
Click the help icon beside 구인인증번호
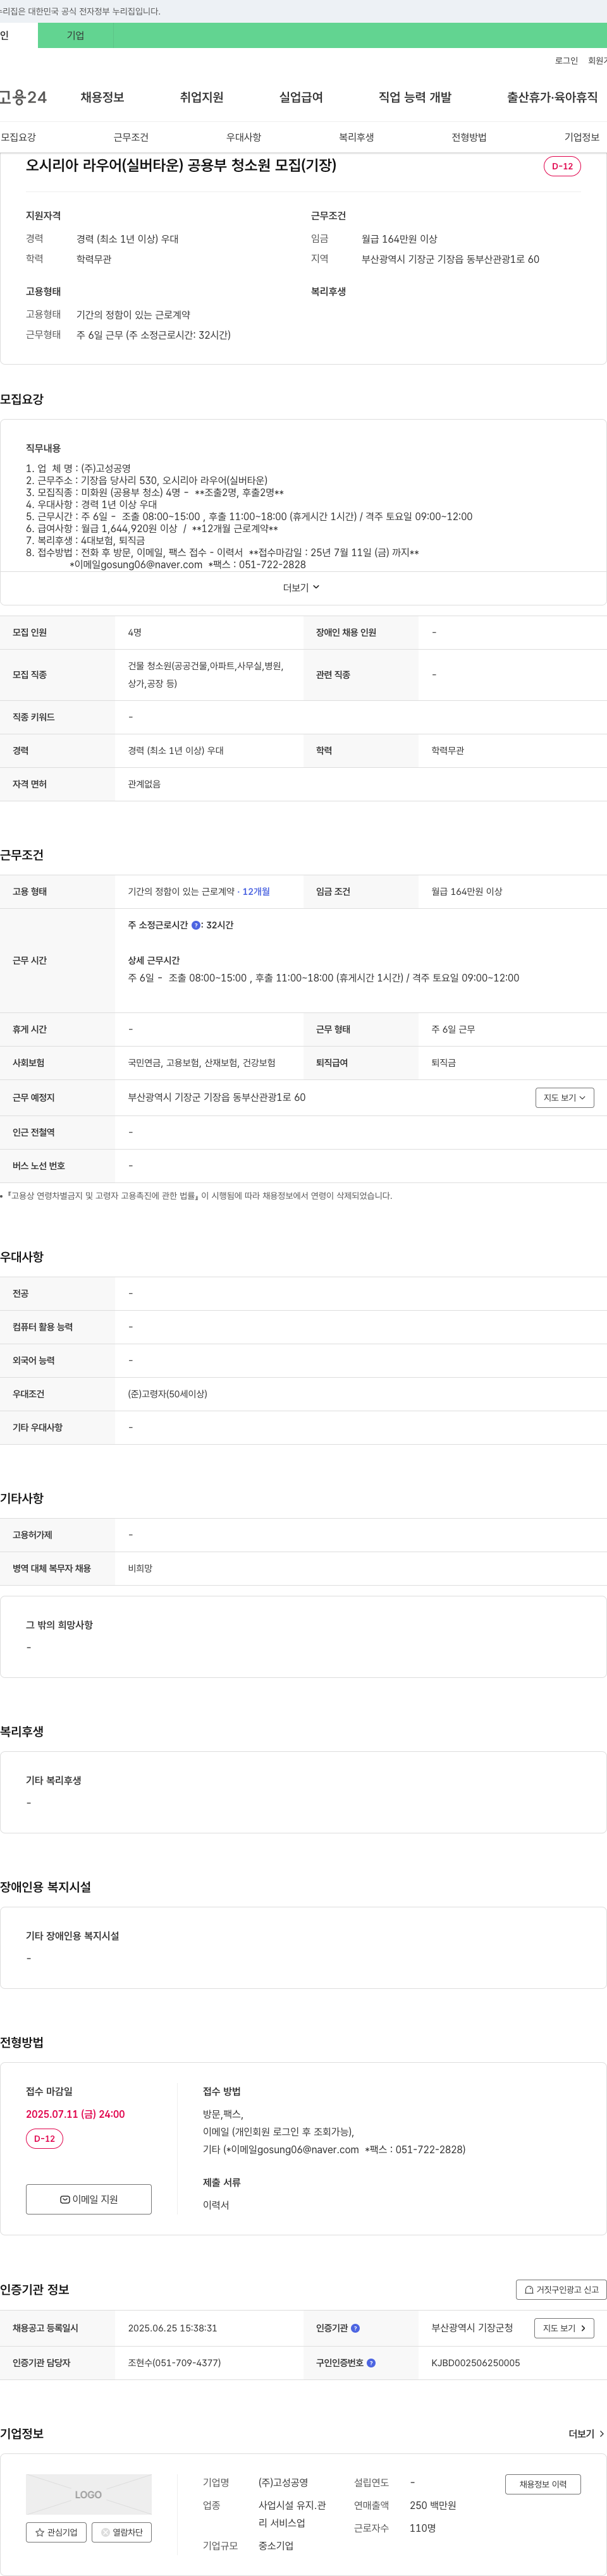[x=371, y=2363]
